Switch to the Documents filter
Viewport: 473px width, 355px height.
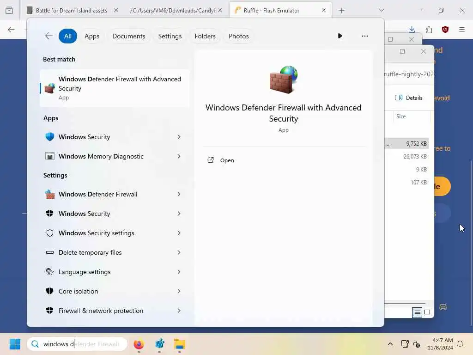click(129, 36)
